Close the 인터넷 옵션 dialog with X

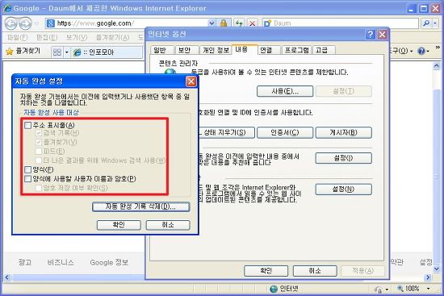coord(383,35)
